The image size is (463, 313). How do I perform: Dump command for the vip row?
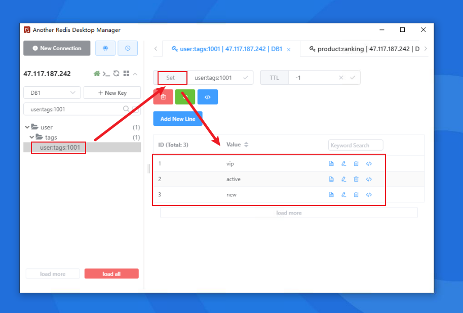click(369, 163)
